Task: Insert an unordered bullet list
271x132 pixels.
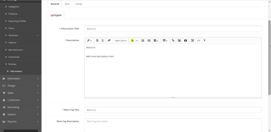Action: tap(149, 41)
